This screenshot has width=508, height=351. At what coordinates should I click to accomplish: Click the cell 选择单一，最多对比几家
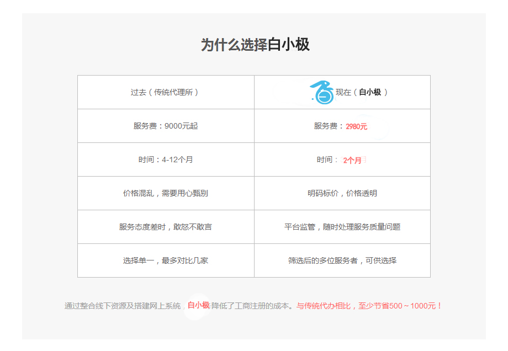tap(166, 260)
